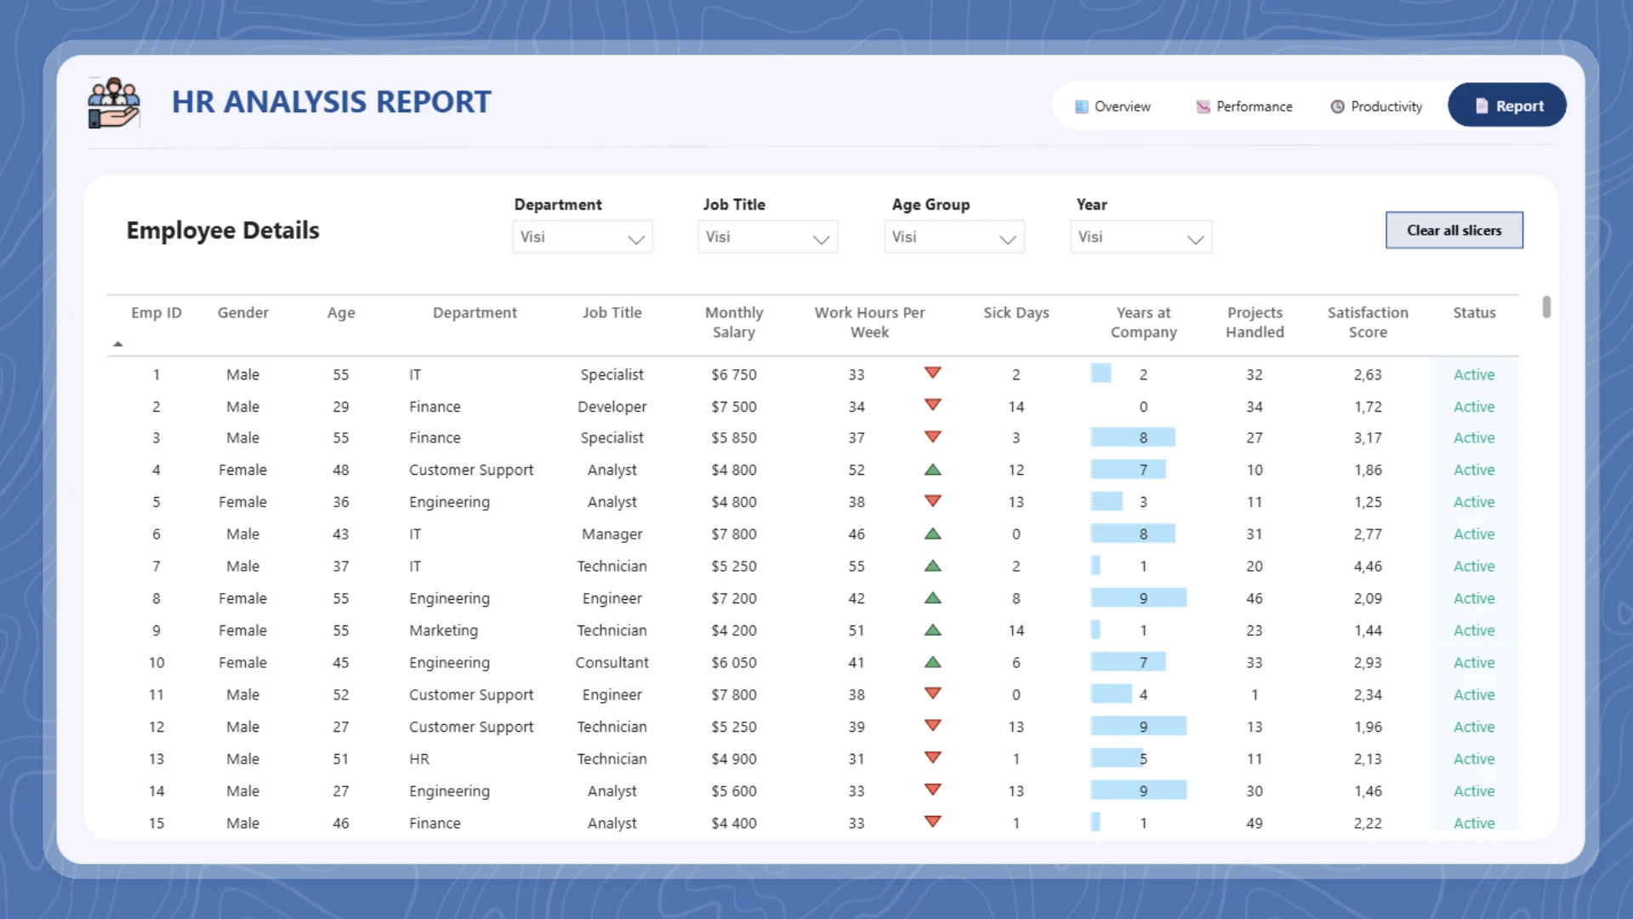
Task: Switch to the Performance tab
Action: pyautogui.click(x=1243, y=106)
